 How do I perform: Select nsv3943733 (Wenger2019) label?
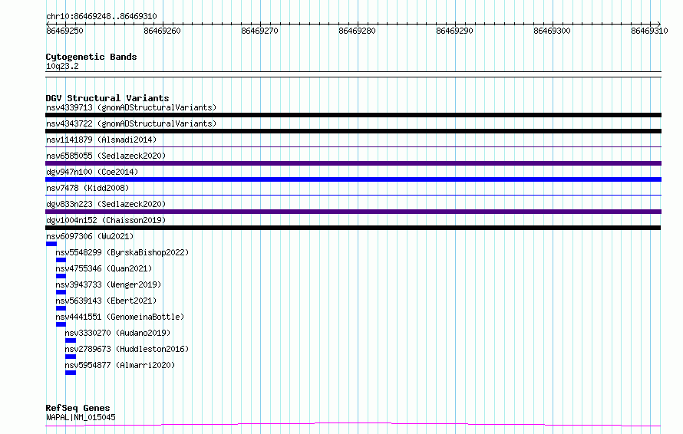click(108, 284)
